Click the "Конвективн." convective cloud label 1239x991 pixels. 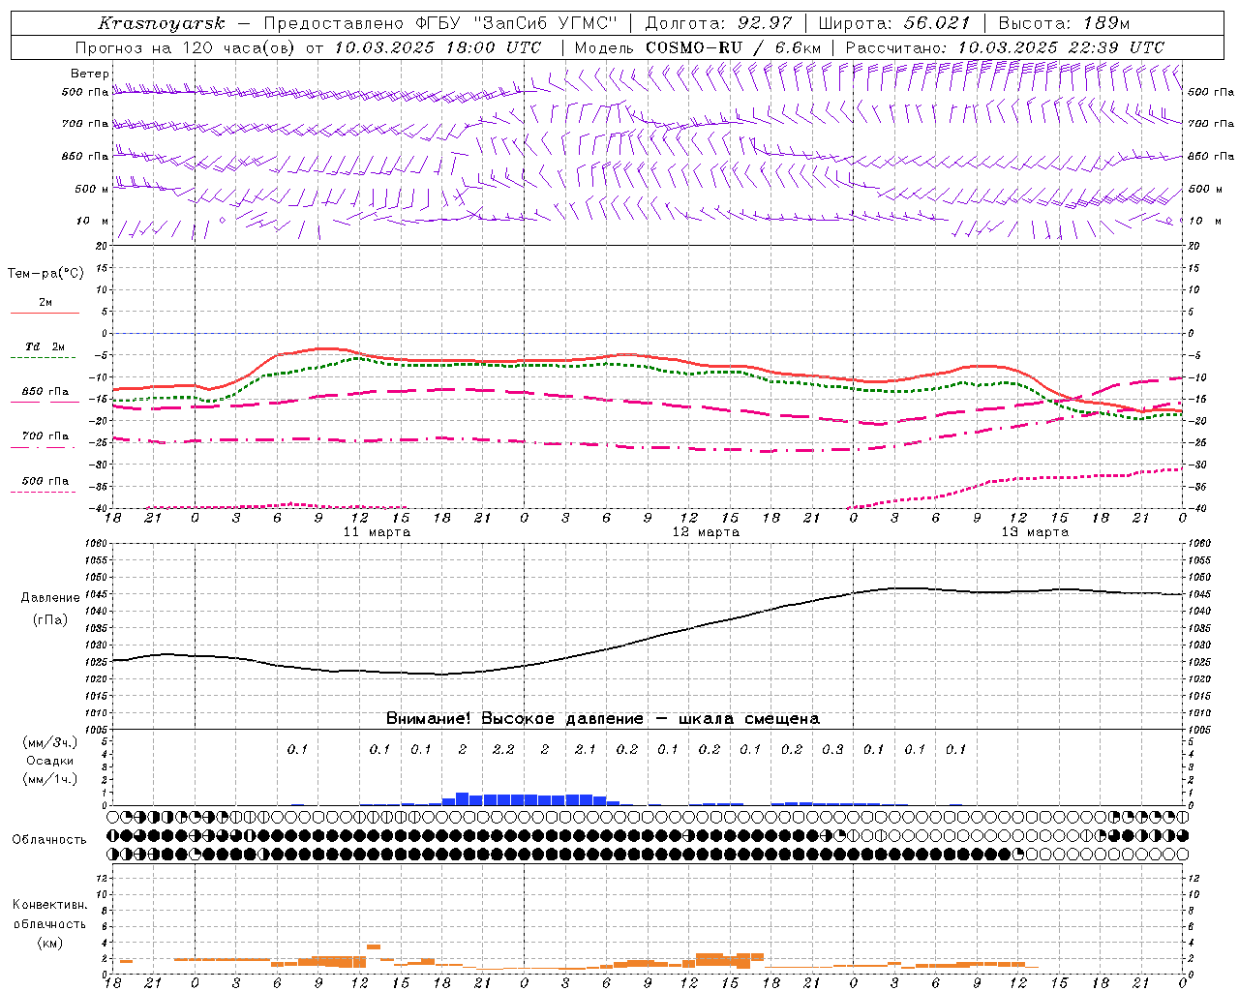tap(50, 905)
